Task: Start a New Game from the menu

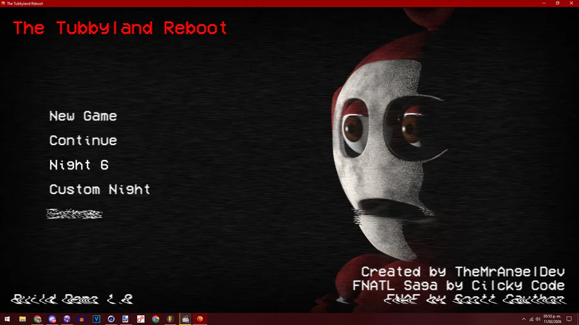Action: (83, 116)
